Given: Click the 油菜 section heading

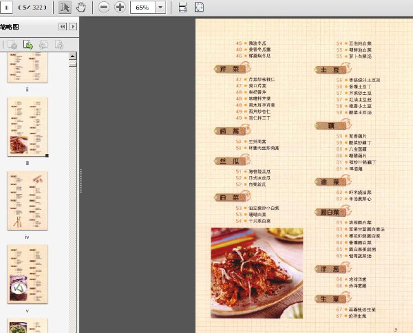Looking at the screenshot, I should [330, 182].
